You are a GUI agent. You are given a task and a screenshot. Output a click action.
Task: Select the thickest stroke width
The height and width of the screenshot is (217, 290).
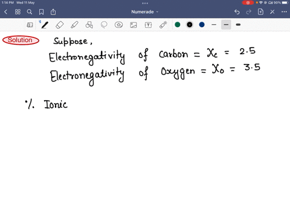point(238,25)
